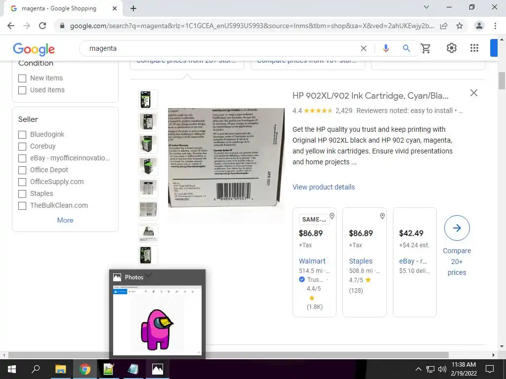Click the padlock site info icon

pyautogui.click(x=62, y=26)
